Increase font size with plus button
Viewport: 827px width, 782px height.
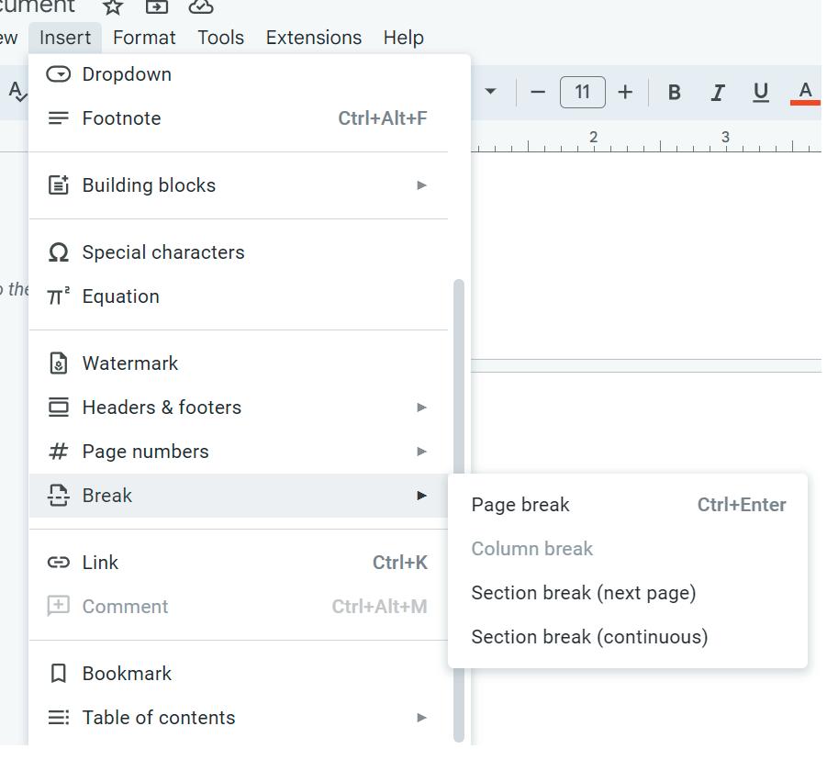(625, 92)
